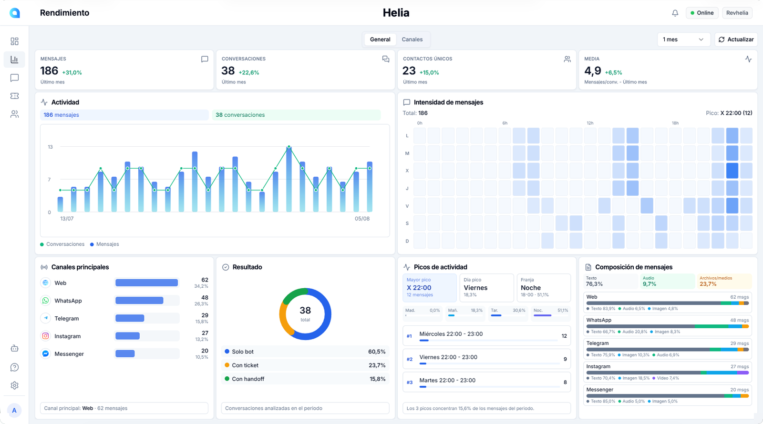The image size is (763, 424).
Task: Open the 1 mes period dropdown
Action: tap(683, 40)
